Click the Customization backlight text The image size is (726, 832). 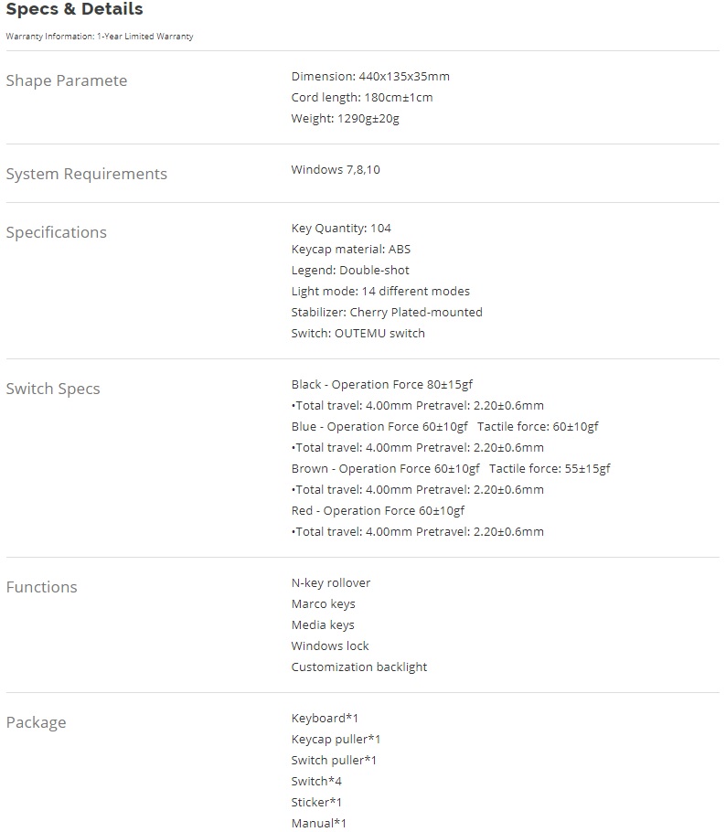359,667
